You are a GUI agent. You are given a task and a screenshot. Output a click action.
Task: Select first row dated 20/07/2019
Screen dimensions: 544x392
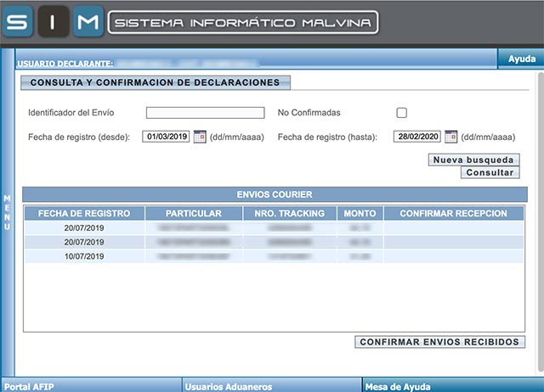(274, 228)
